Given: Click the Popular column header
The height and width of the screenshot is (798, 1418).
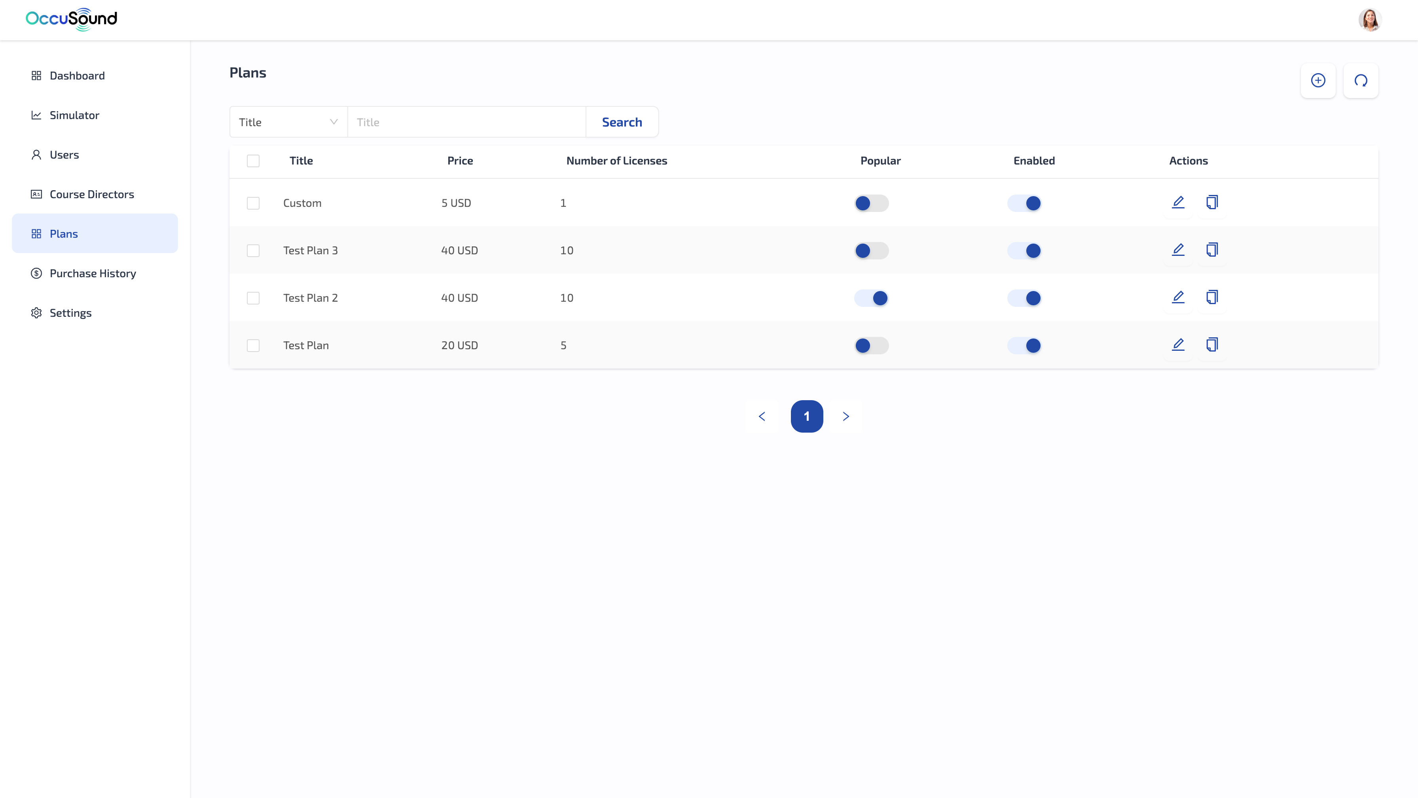Looking at the screenshot, I should [880, 161].
